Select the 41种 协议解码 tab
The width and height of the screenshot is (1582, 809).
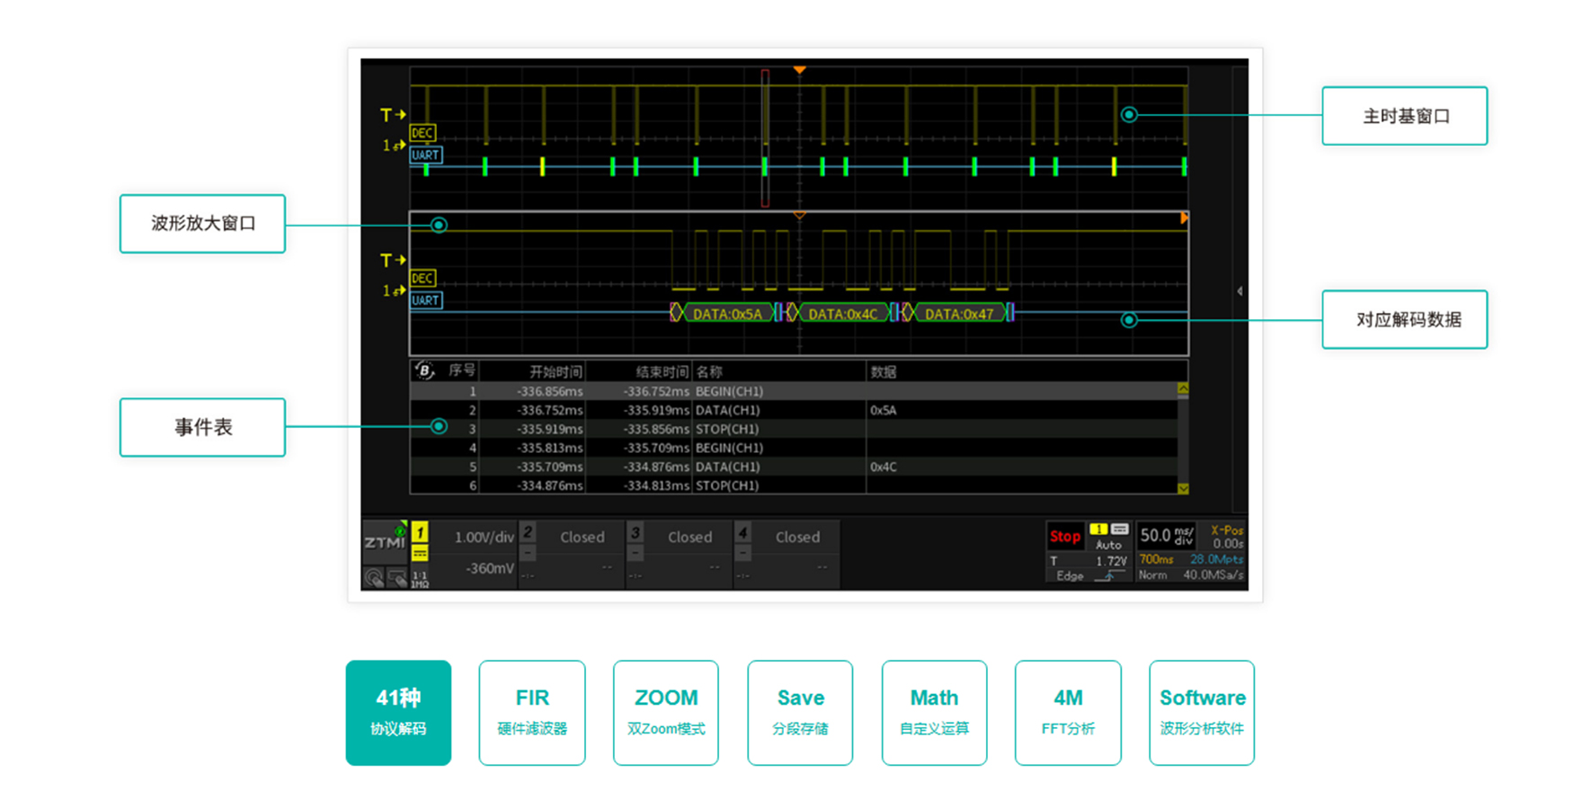pyautogui.click(x=398, y=713)
